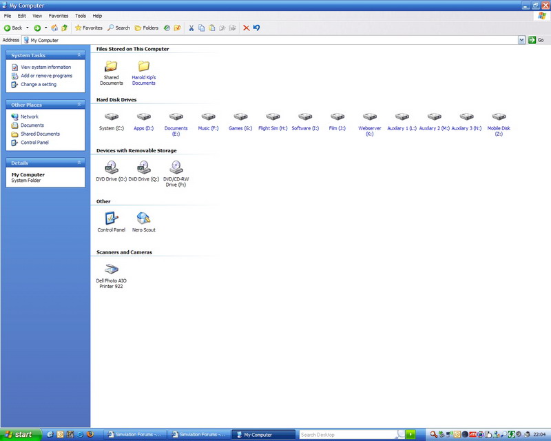
Task: Launch Nero Scout icon
Action: tap(143, 219)
